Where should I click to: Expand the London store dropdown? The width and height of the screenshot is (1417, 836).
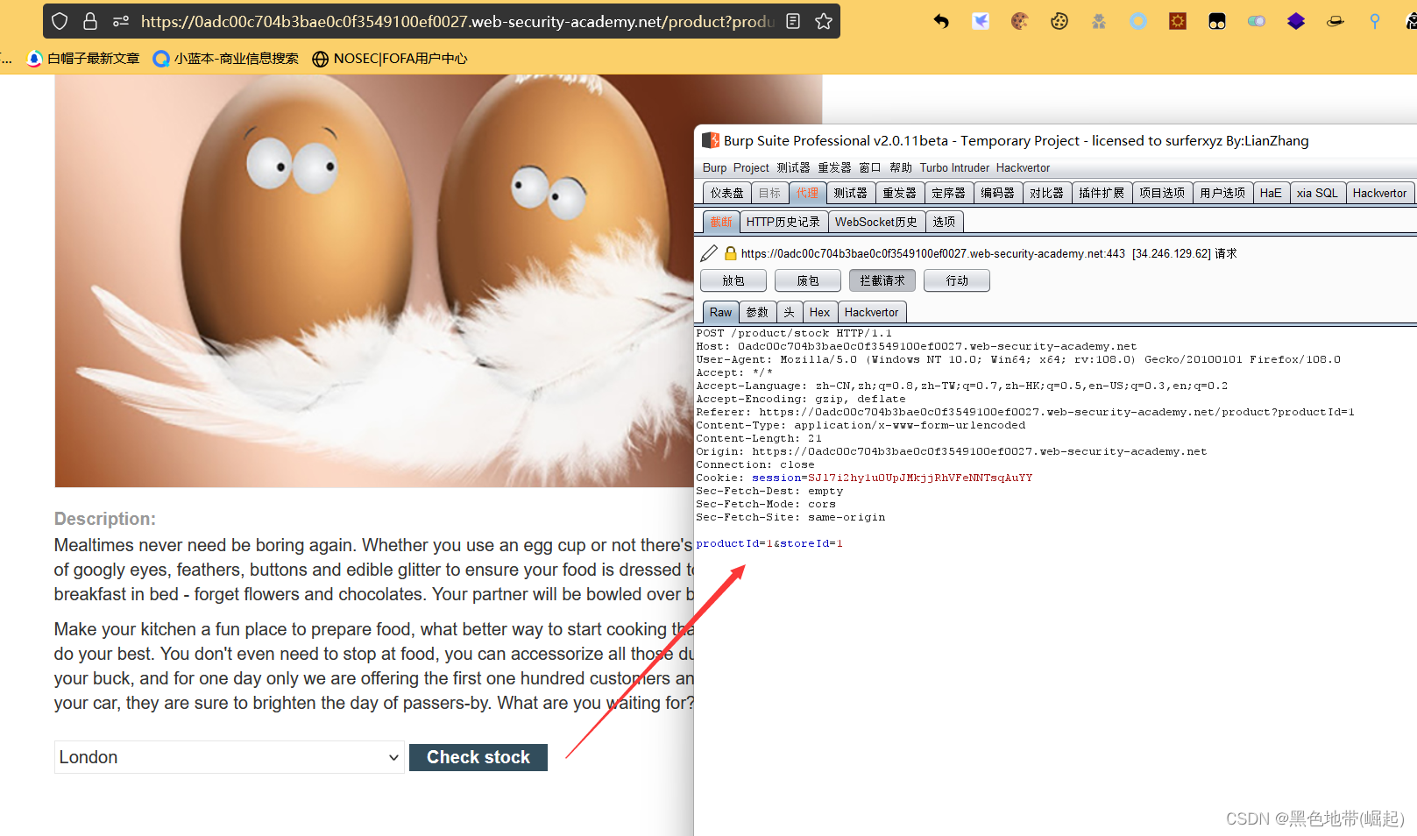[x=230, y=757]
